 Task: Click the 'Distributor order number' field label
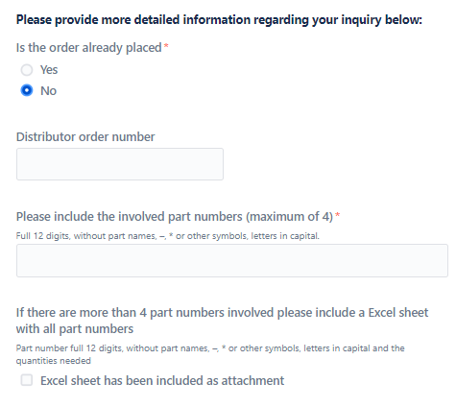85,137
